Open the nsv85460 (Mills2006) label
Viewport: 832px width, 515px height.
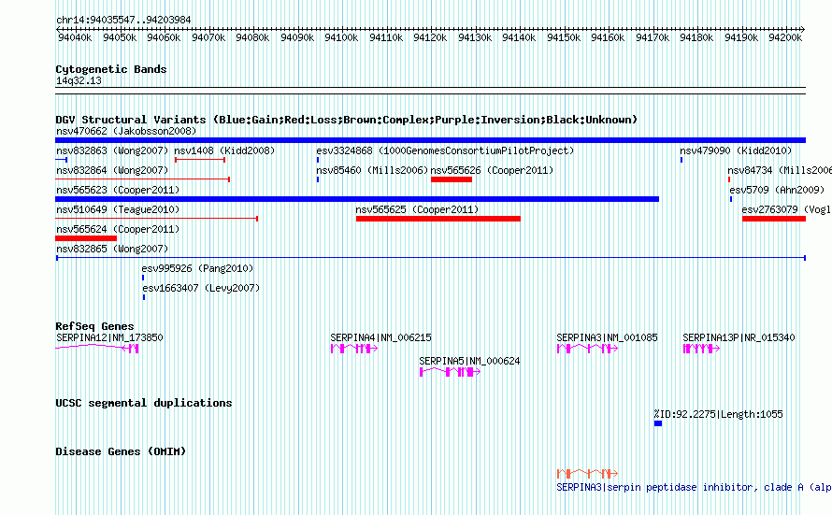click(372, 170)
